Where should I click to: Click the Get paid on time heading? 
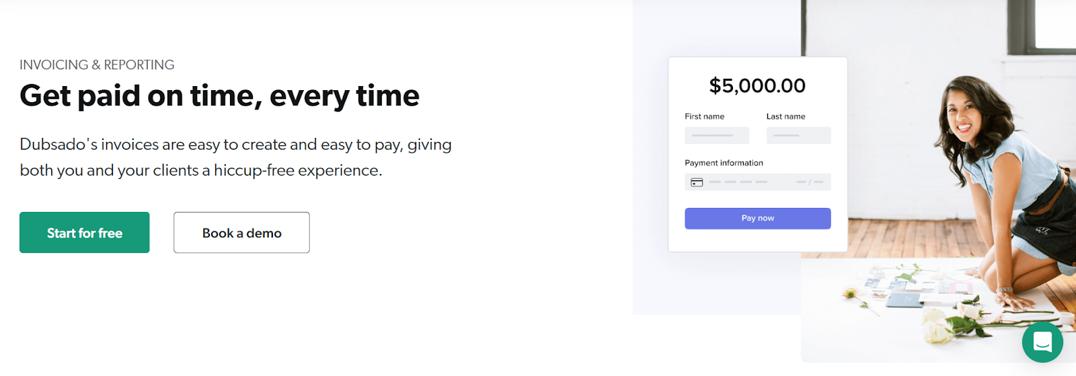pos(219,96)
